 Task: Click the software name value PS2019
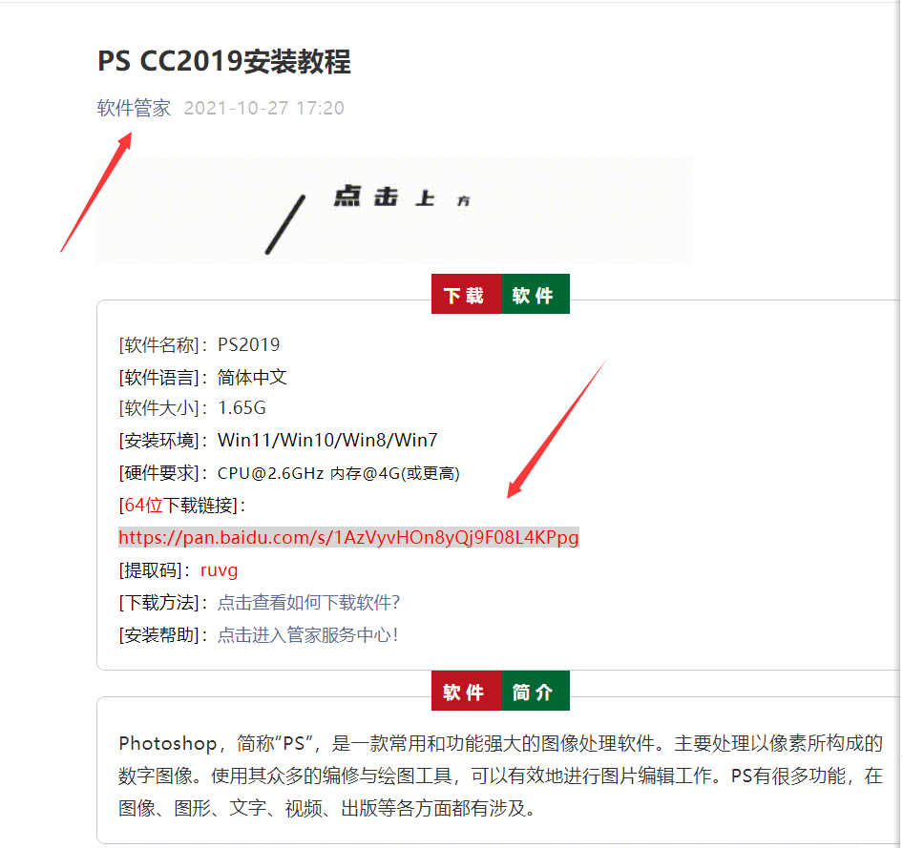248,344
